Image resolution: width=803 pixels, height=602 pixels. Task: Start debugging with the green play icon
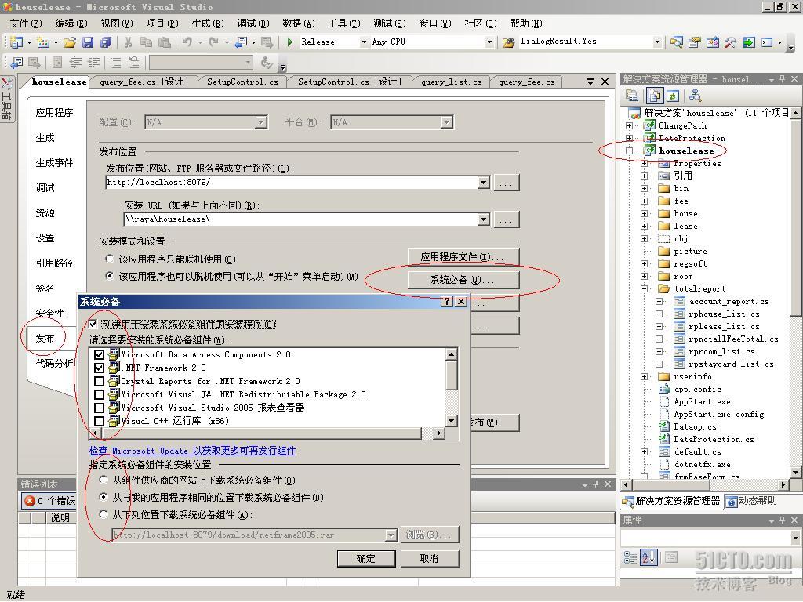290,42
